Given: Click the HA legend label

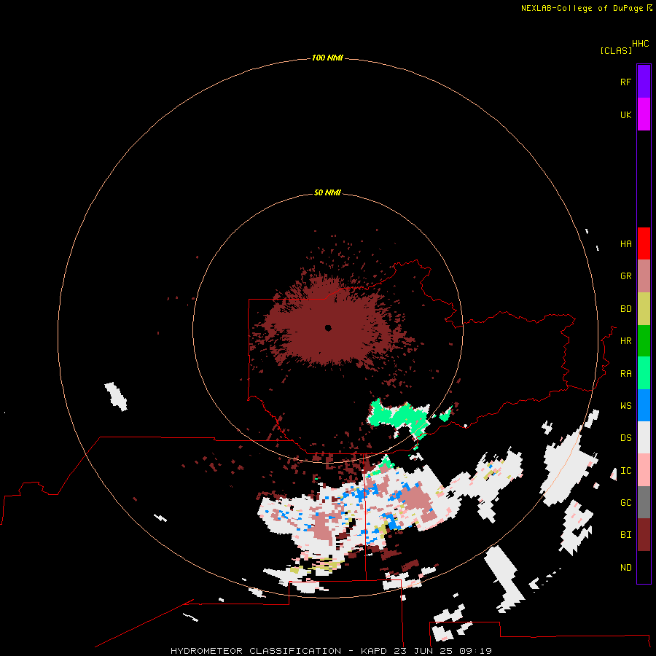Looking at the screenshot, I should 625,244.
